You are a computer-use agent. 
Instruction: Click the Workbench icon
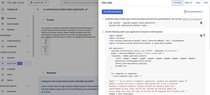3,47
